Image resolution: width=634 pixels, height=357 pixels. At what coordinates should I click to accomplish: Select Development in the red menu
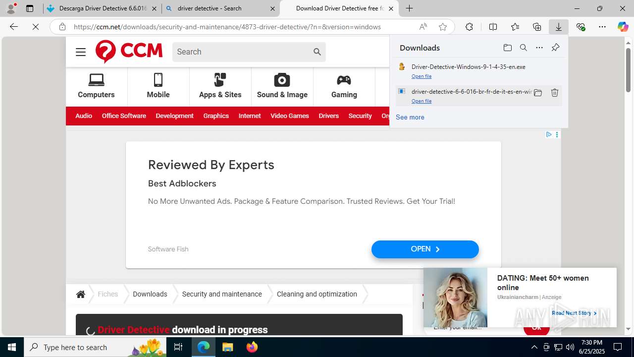(x=174, y=116)
